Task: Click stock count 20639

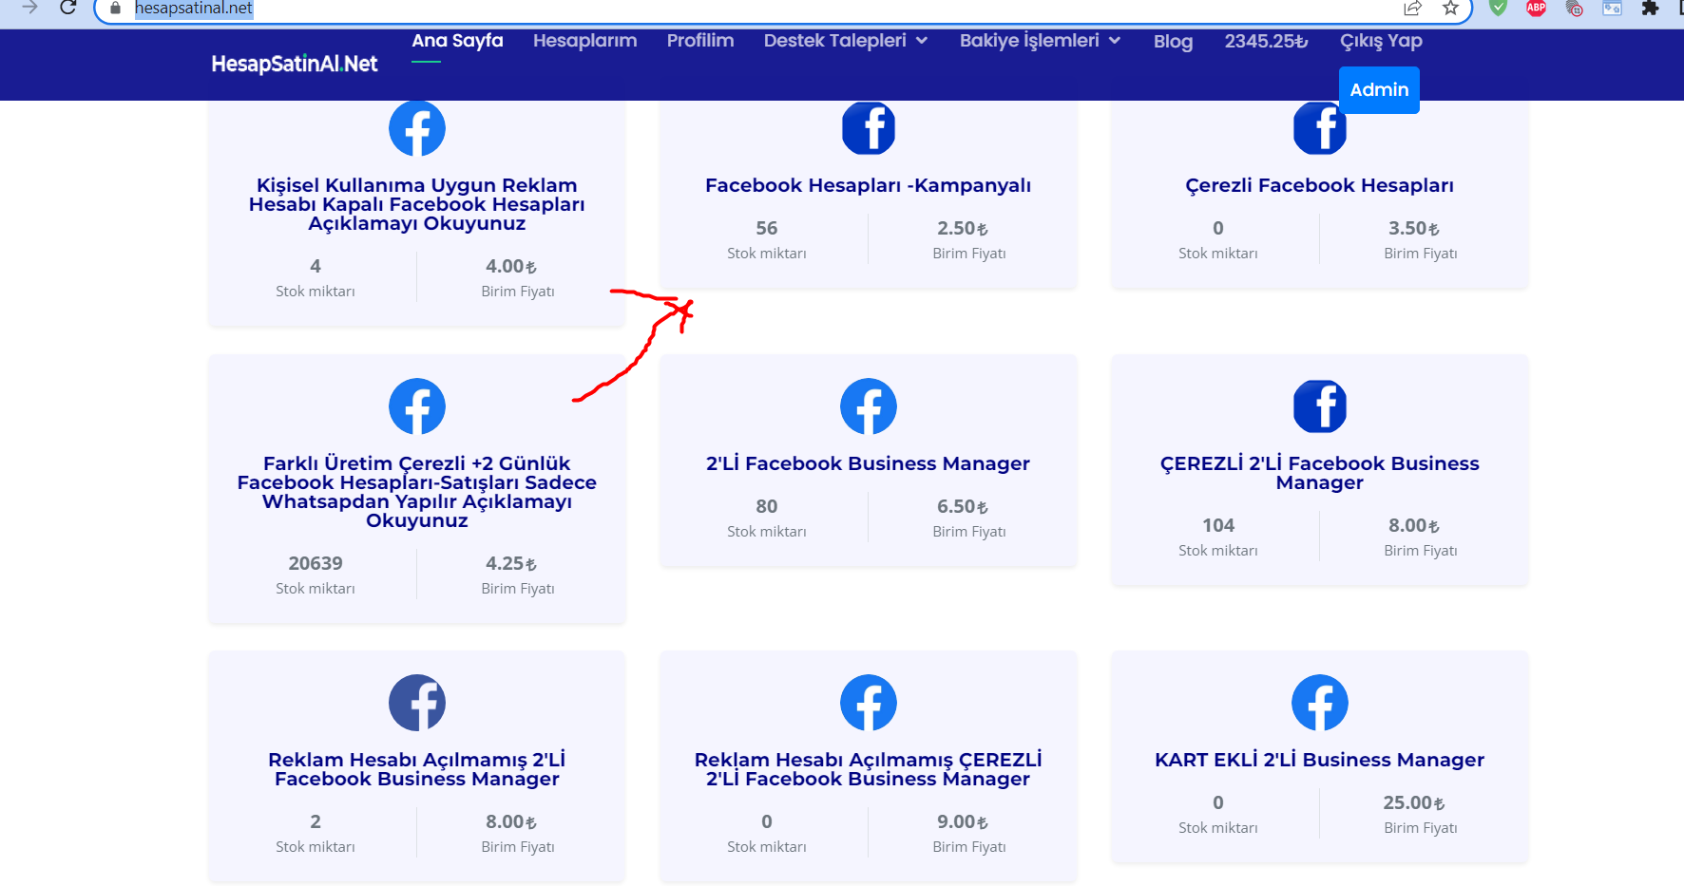Action: coord(316,563)
